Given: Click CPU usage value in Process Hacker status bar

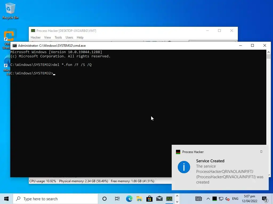Looking at the screenshot, I should click(43, 181).
